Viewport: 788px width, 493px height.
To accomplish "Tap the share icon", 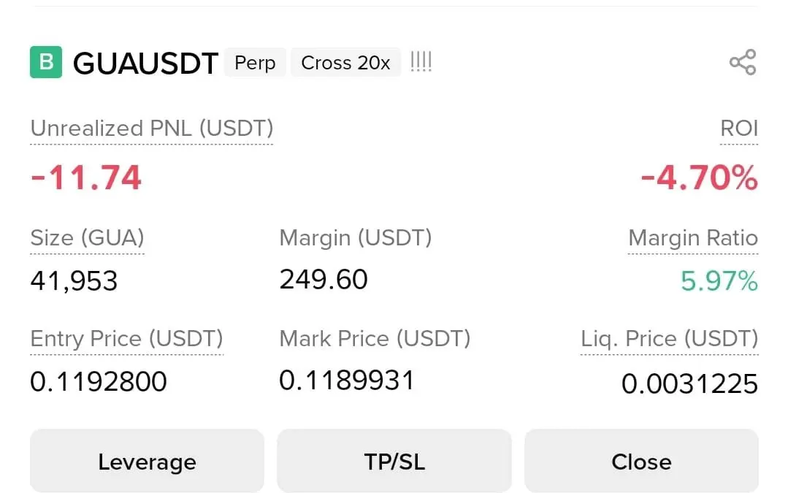I will coord(743,62).
